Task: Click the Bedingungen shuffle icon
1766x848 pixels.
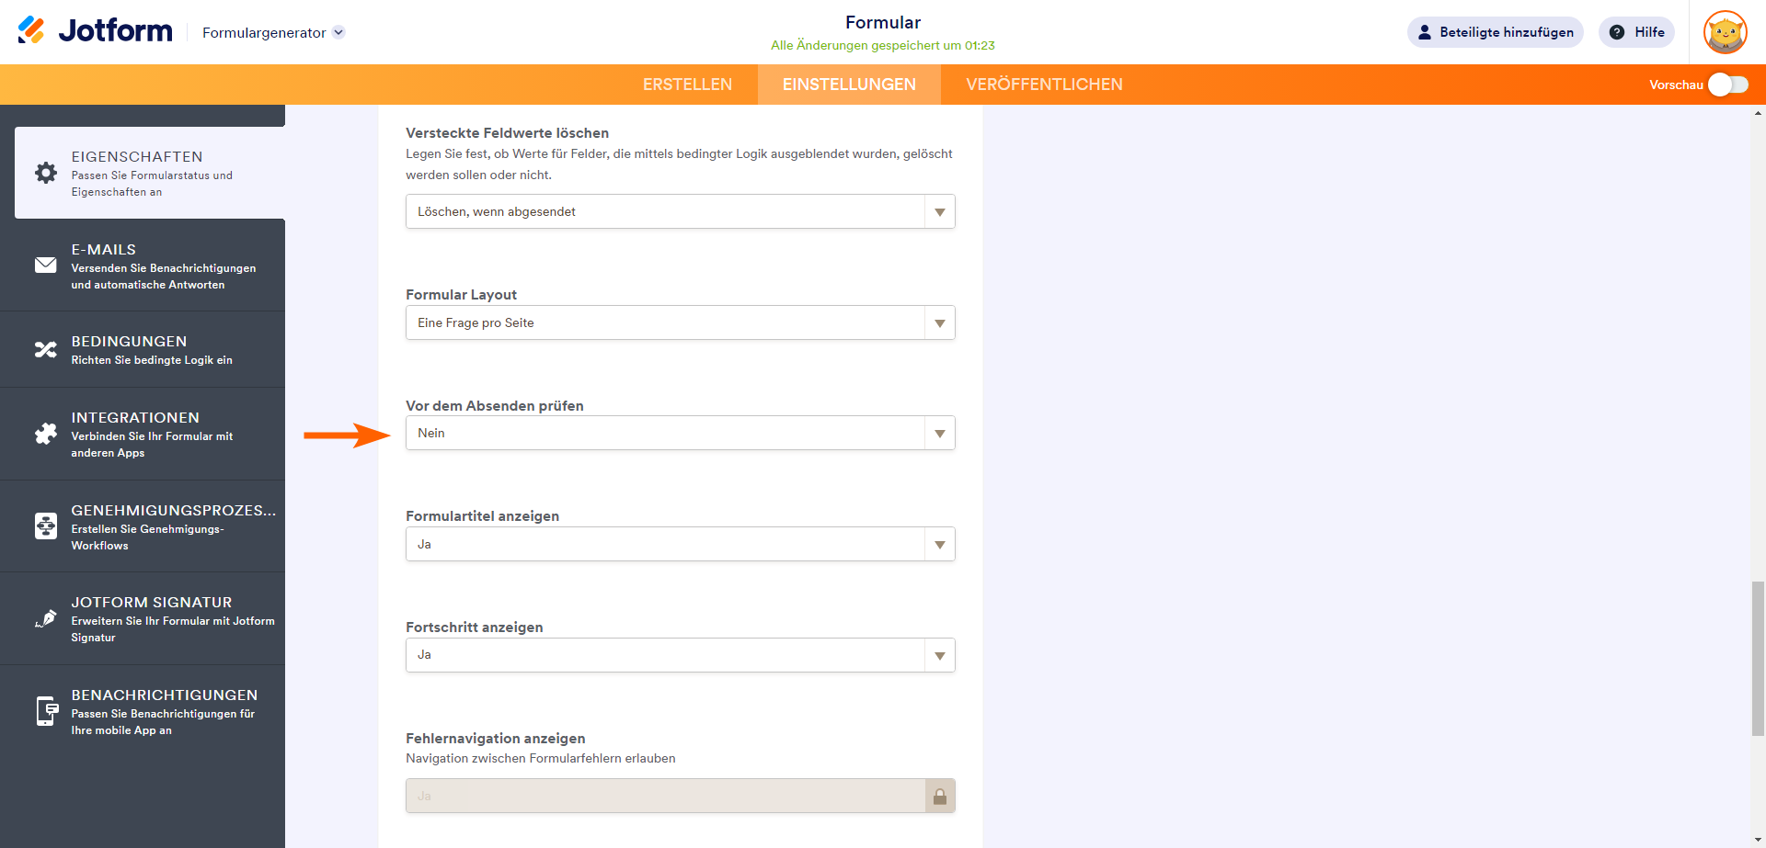Action: (x=46, y=350)
